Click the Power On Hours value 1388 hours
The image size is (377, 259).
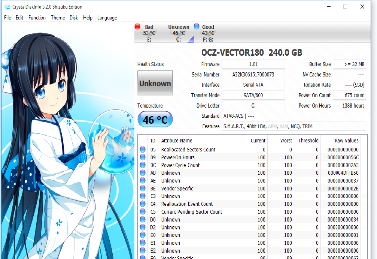349,106
